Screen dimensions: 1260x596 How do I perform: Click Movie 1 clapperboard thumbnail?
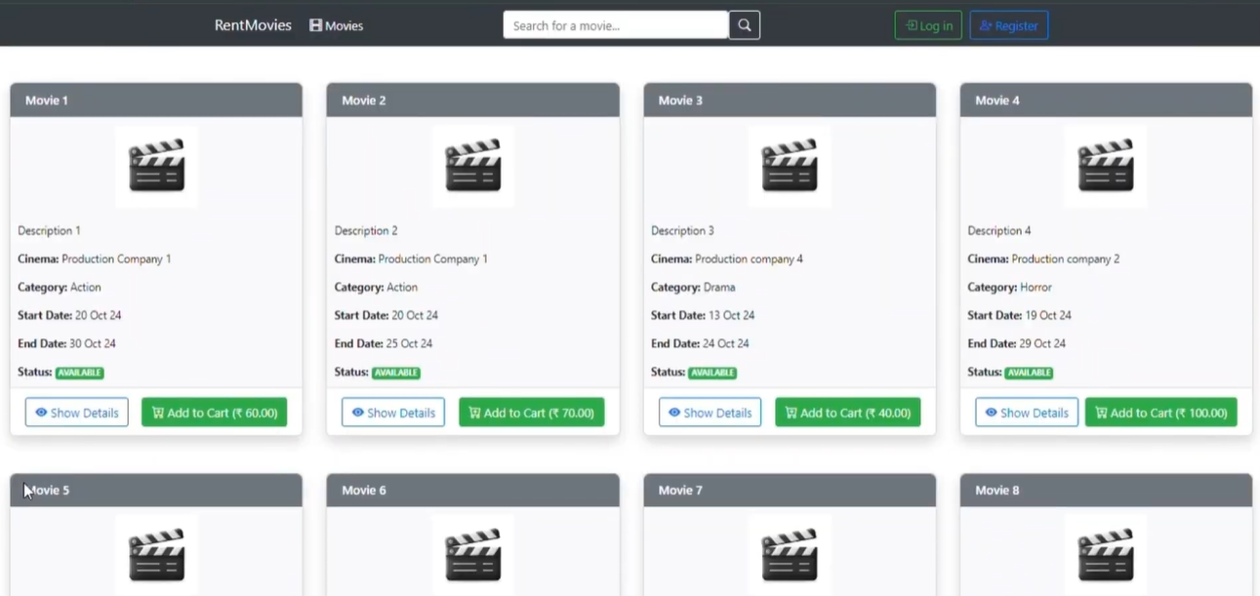click(156, 167)
